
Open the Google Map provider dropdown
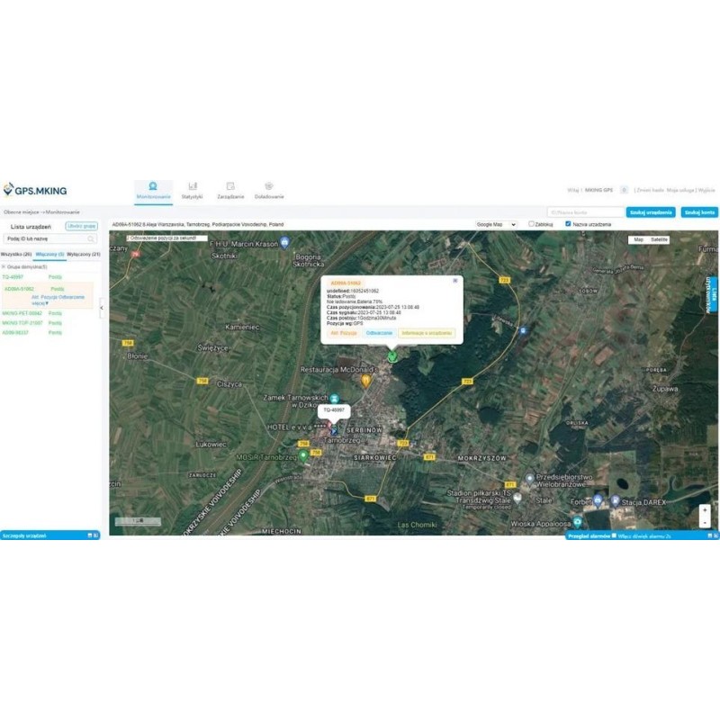coord(496,224)
